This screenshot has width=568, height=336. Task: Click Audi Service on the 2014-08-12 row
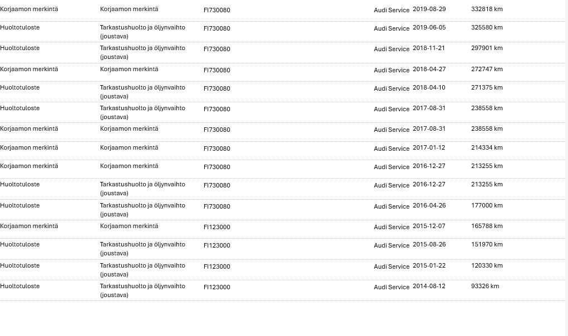391,287
